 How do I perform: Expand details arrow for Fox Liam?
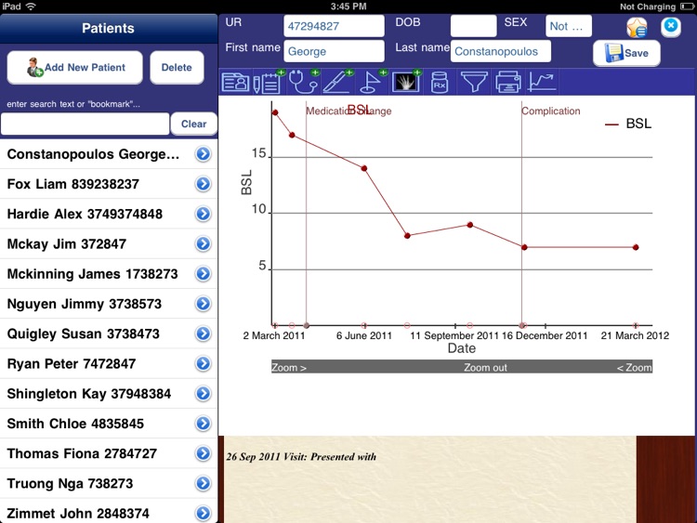(203, 184)
